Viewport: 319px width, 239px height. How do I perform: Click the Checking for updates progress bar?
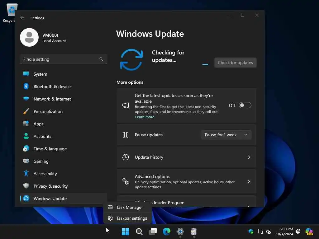205,64
